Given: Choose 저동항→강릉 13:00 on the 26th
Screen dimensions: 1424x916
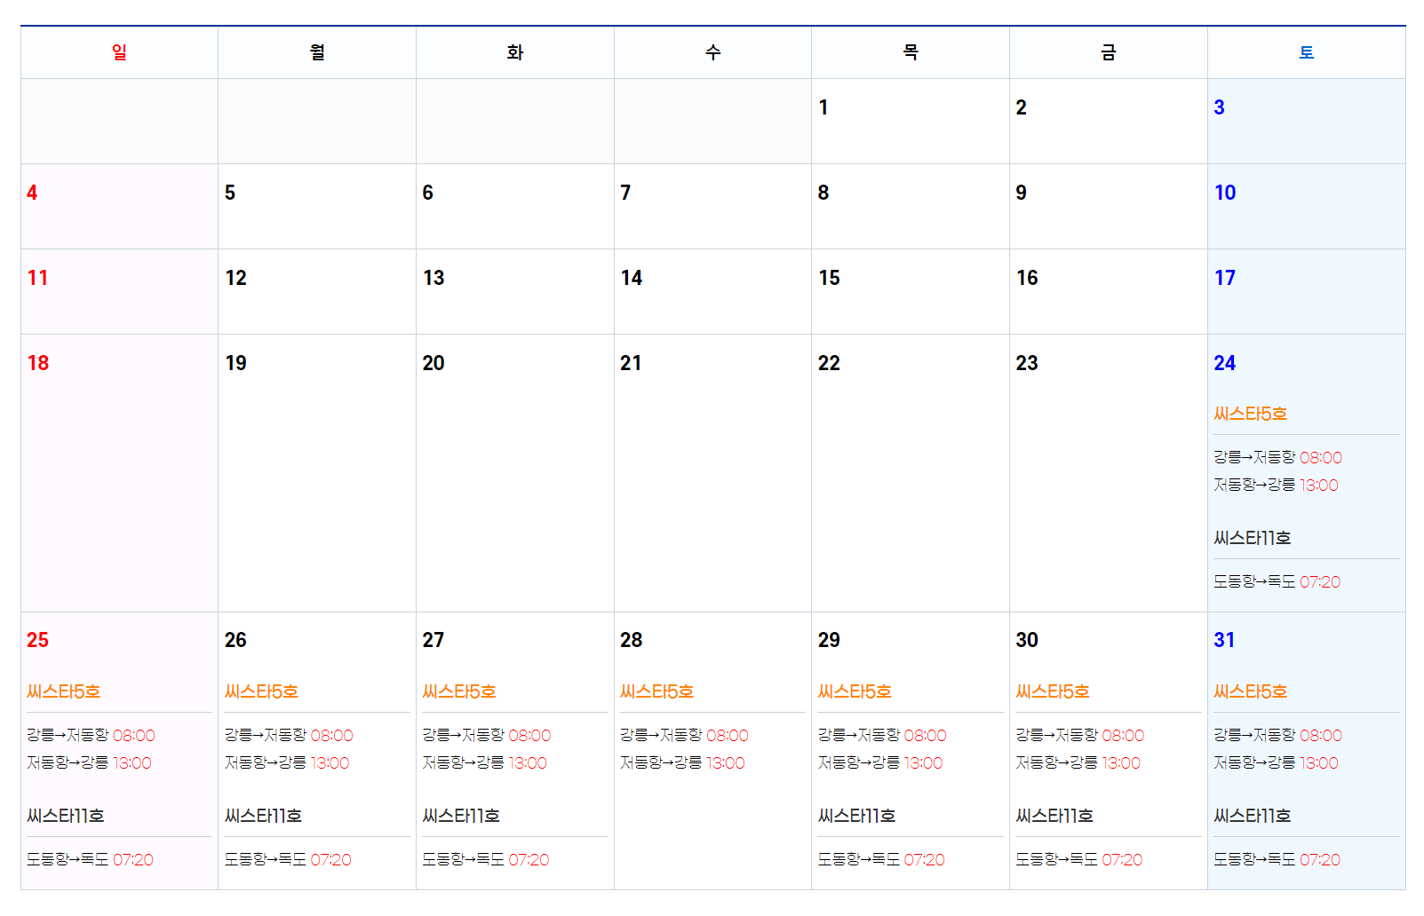Looking at the screenshot, I should point(287,762).
